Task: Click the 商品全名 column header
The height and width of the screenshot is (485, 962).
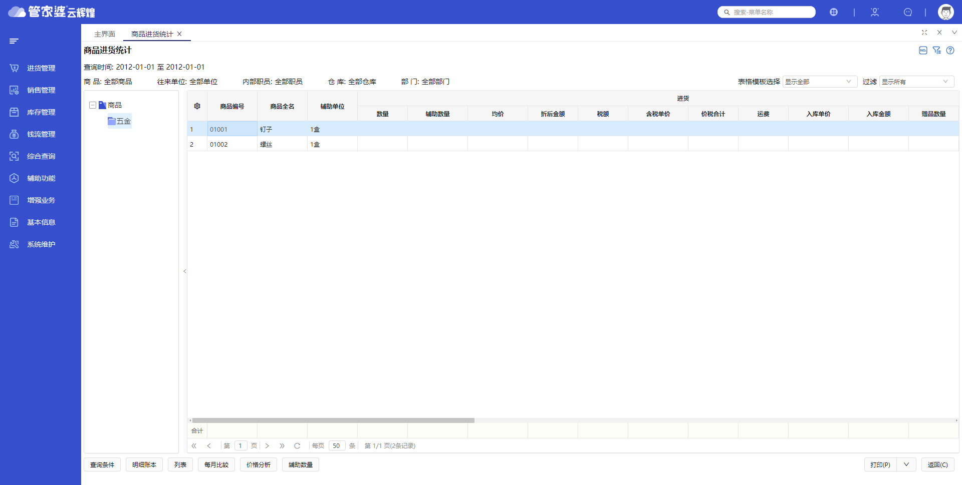Action: (x=282, y=106)
